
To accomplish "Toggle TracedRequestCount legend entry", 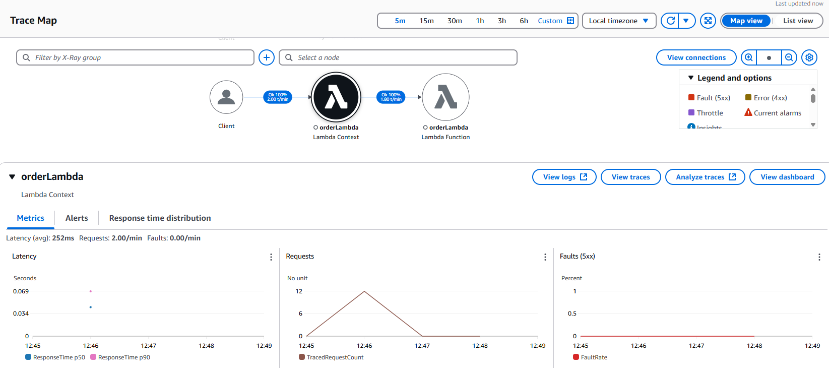I will tap(331, 357).
